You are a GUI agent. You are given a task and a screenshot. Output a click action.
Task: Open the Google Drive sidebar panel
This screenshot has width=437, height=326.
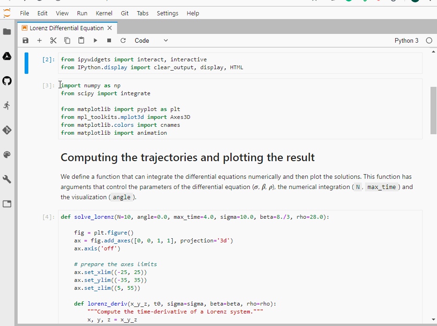7,56
